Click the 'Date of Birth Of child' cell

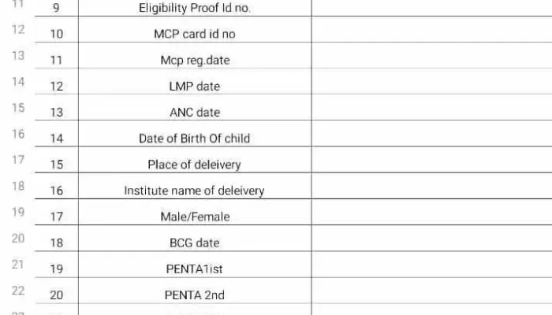tap(195, 134)
